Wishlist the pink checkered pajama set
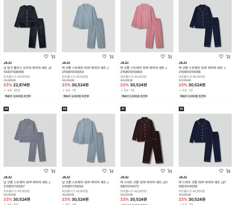 click(163, 57)
